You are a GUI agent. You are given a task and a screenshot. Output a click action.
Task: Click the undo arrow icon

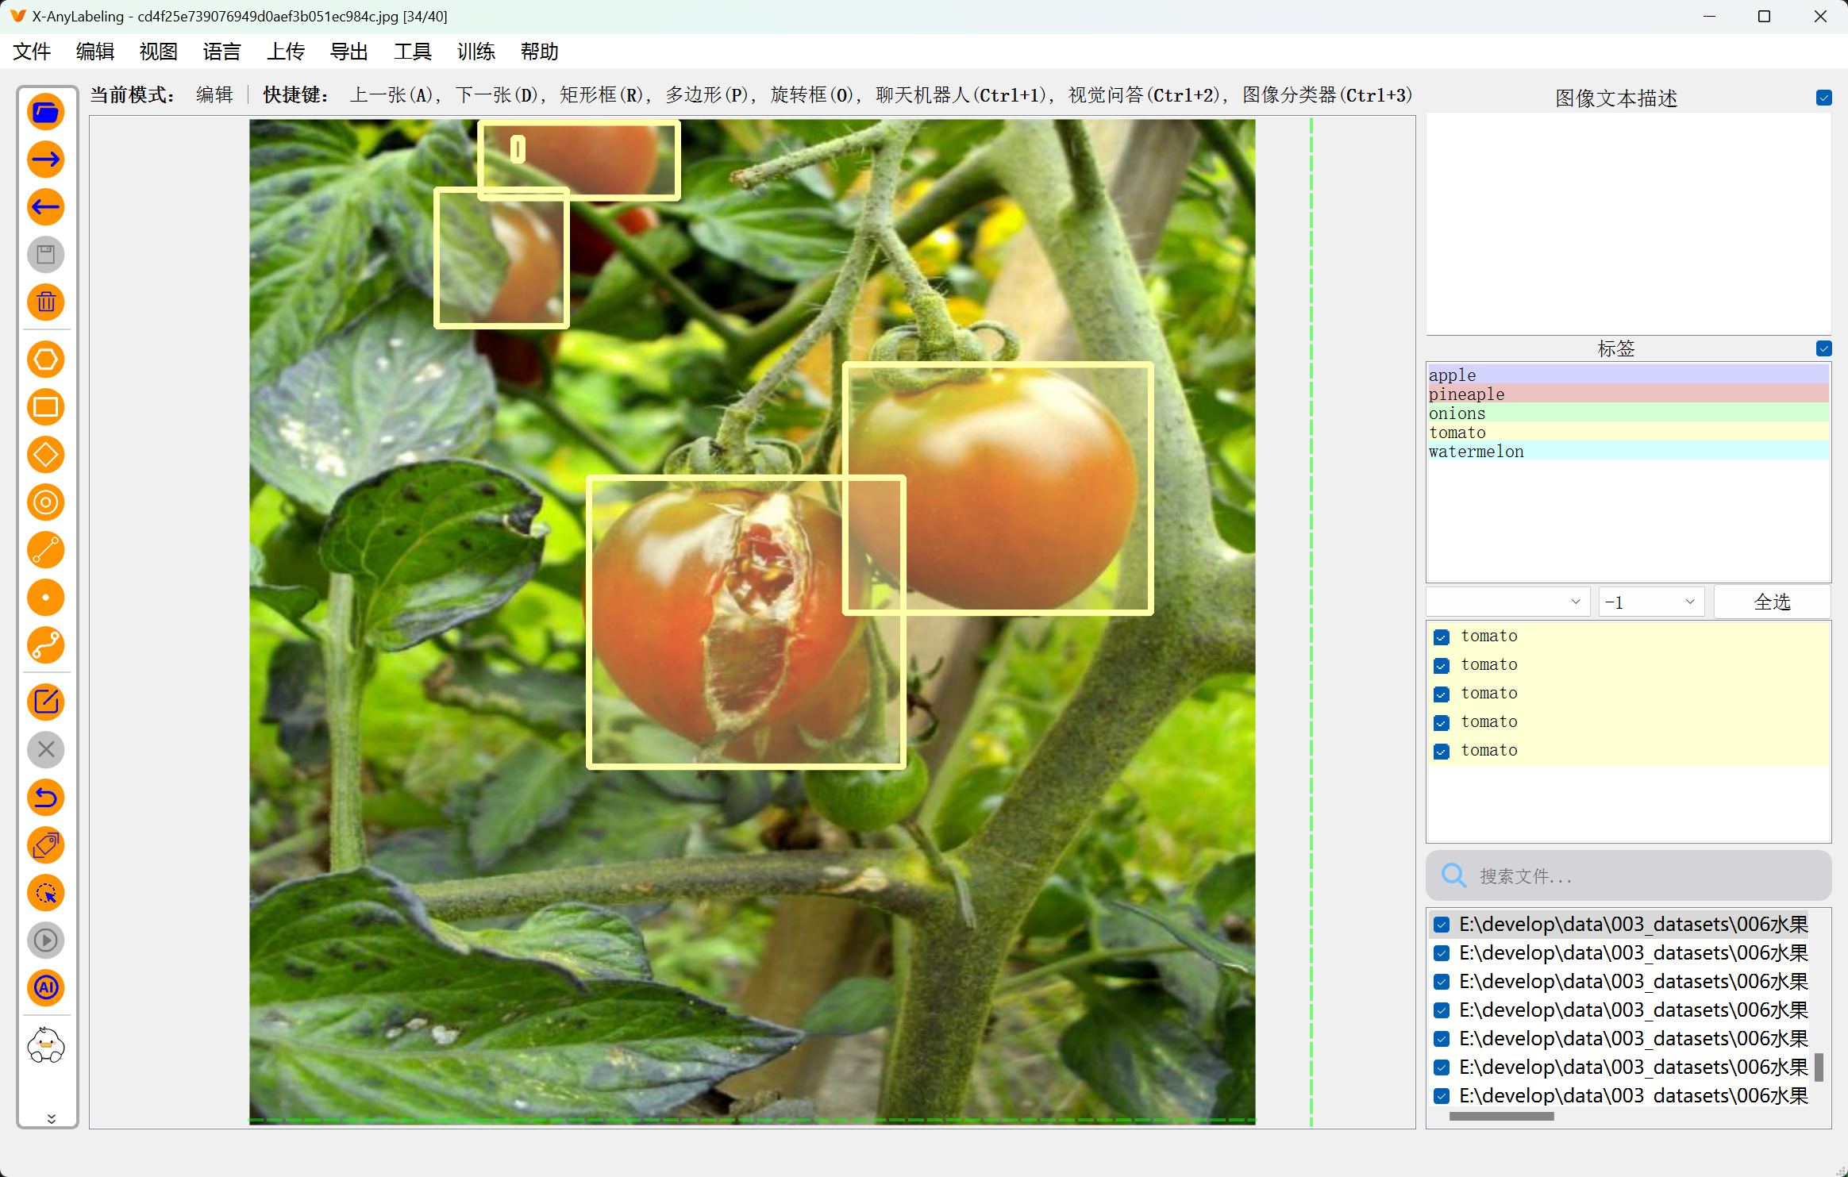pos(46,798)
